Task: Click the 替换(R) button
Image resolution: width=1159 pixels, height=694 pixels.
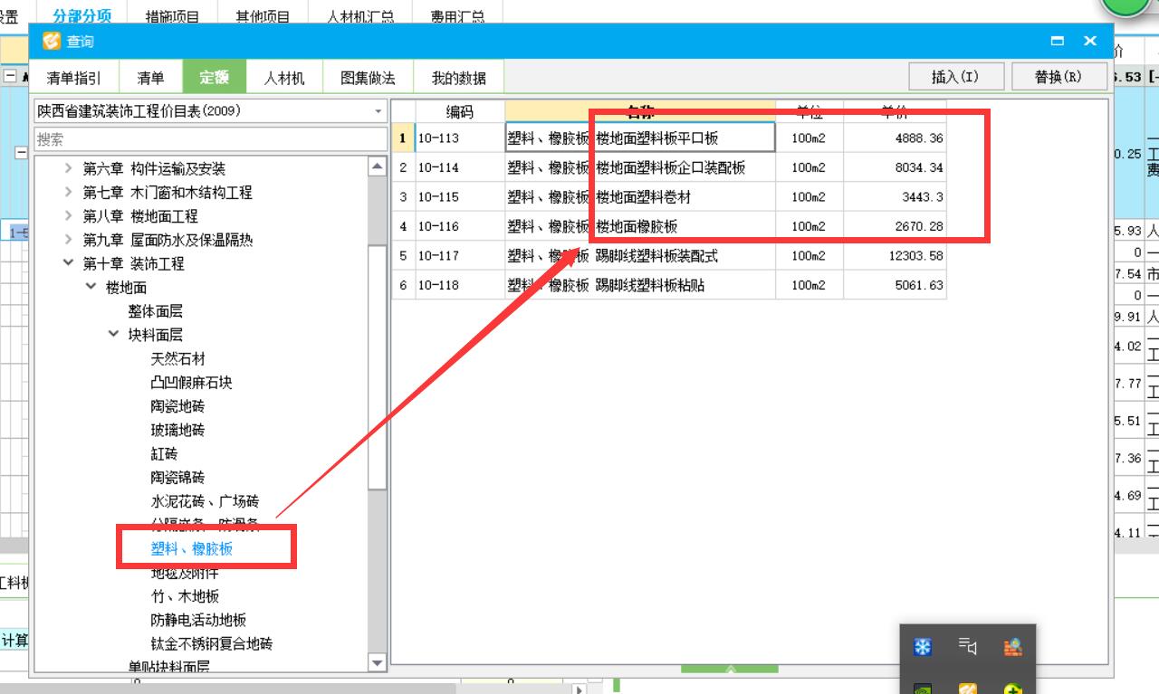Action: tap(1058, 77)
